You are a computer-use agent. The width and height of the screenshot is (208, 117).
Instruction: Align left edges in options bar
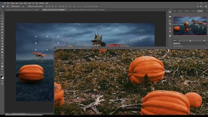click(x=46, y=6)
